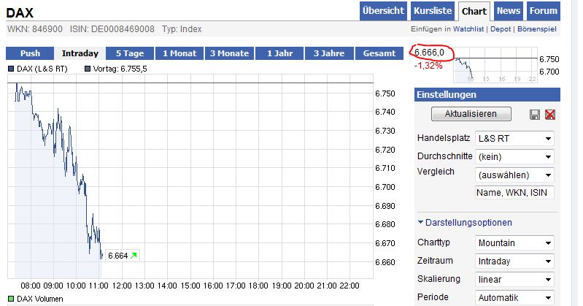The width and height of the screenshot is (583, 306).
Task: Click the save settings floppy disk icon
Action: pyautogui.click(x=535, y=115)
